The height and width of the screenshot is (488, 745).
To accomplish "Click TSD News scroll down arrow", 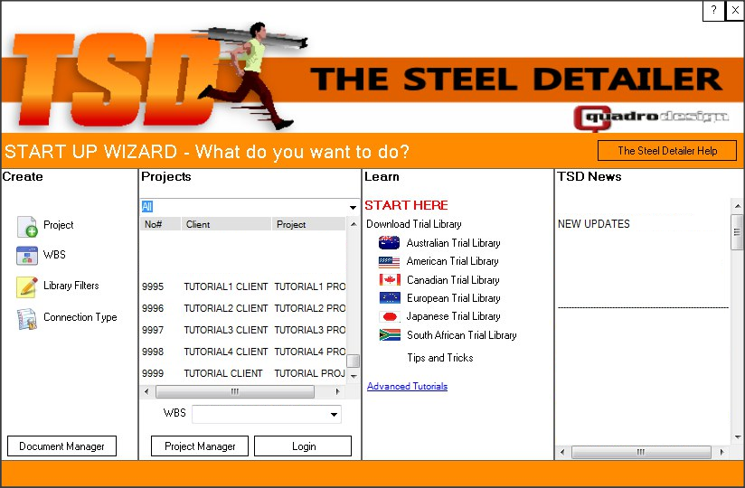I will point(738,437).
